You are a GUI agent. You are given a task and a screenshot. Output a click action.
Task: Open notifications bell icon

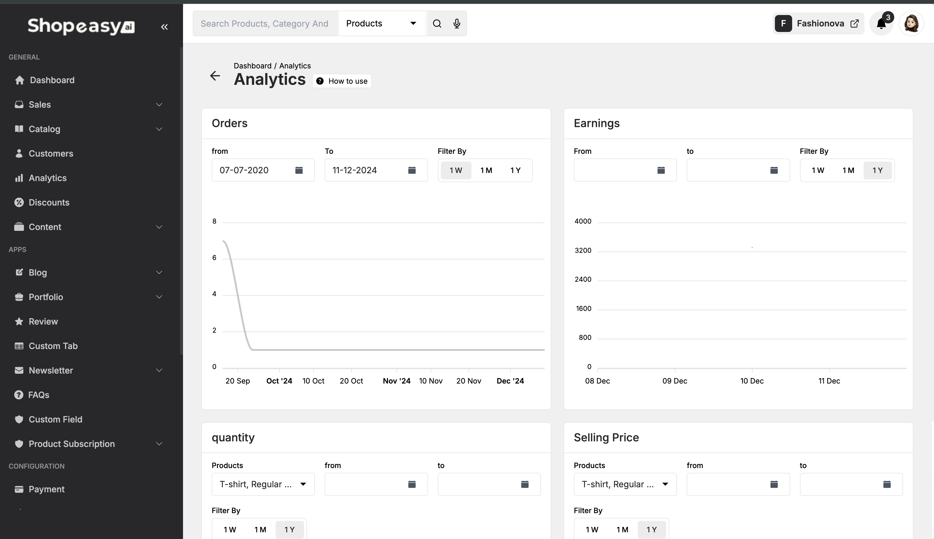[x=881, y=24]
